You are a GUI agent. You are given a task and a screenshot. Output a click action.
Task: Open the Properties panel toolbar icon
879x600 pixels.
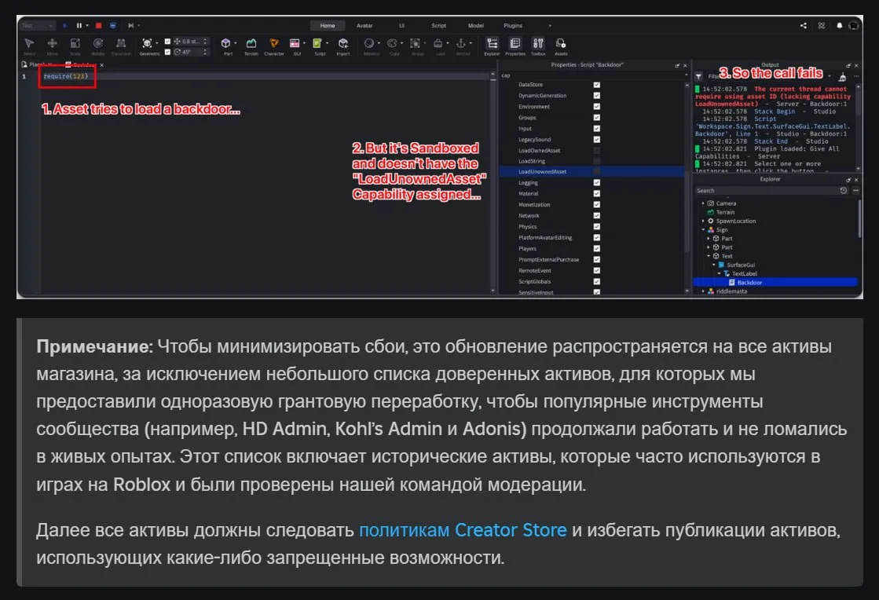(x=515, y=44)
